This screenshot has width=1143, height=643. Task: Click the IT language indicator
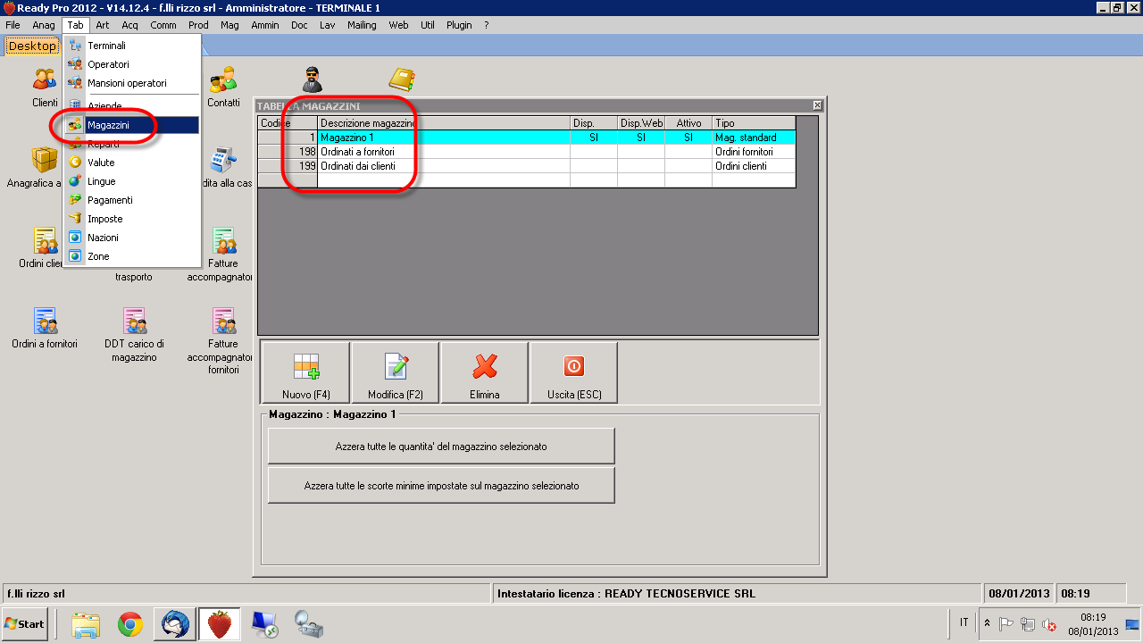(x=964, y=622)
